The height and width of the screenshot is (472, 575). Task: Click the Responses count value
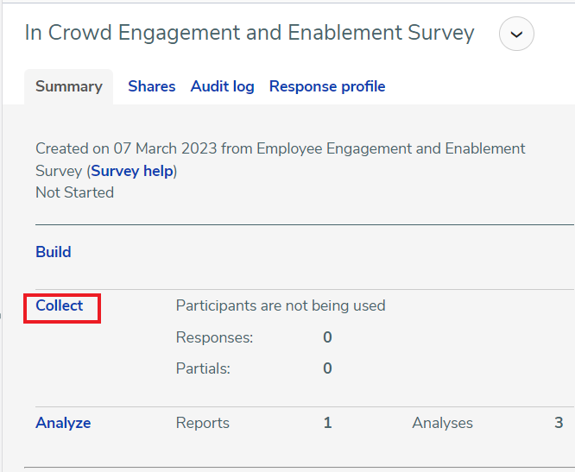327,337
